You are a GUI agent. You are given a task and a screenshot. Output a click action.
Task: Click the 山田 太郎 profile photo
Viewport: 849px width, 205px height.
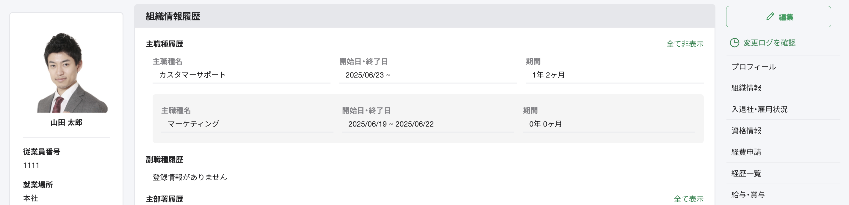click(x=72, y=72)
